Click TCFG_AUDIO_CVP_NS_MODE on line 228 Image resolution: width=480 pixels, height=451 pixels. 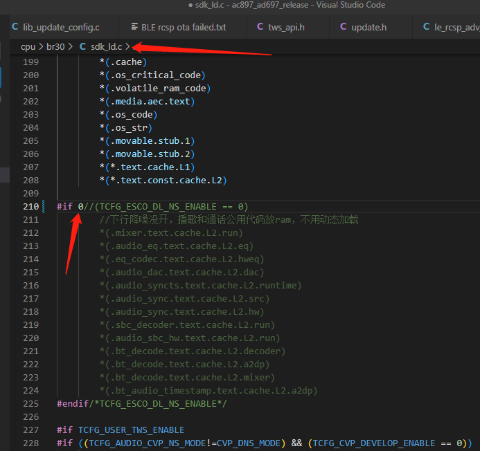coord(148,443)
